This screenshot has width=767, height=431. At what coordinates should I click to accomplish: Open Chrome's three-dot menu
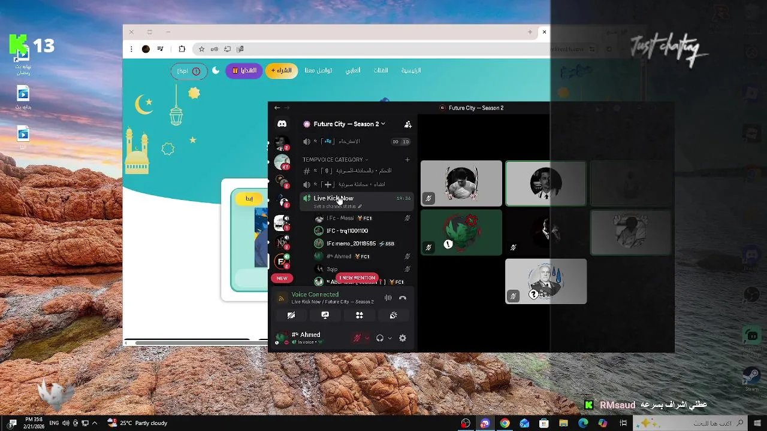(x=131, y=49)
